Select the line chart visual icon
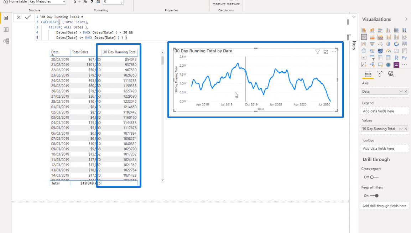The image size is (411, 233). pyautogui.click(x=364, y=37)
